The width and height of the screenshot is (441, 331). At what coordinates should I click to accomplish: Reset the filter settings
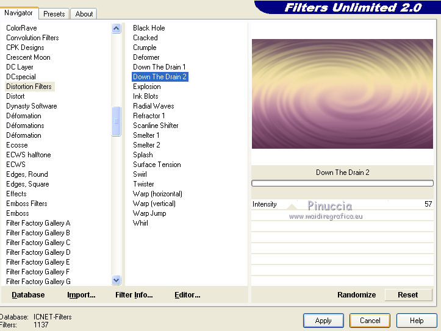tap(408, 295)
